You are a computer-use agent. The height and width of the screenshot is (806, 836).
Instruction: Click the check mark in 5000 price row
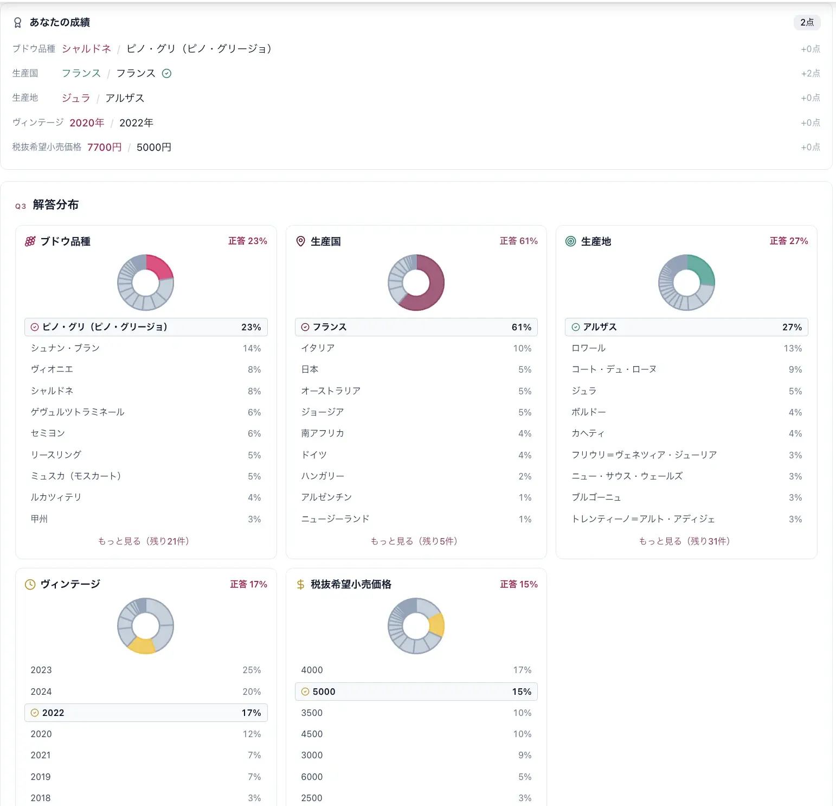(x=305, y=692)
